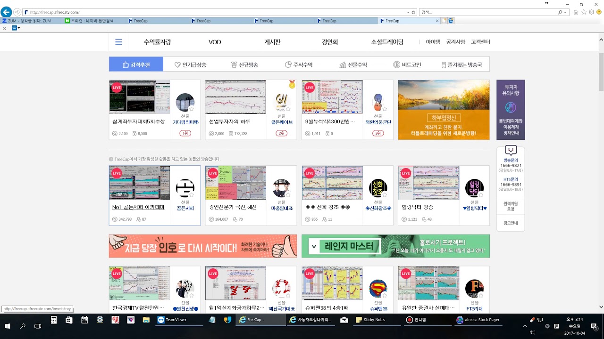The width and height of the screenshot is (604, 339).
Task: Expand 레인지 마스터 banner chevron
Action: tap(314, 246)
